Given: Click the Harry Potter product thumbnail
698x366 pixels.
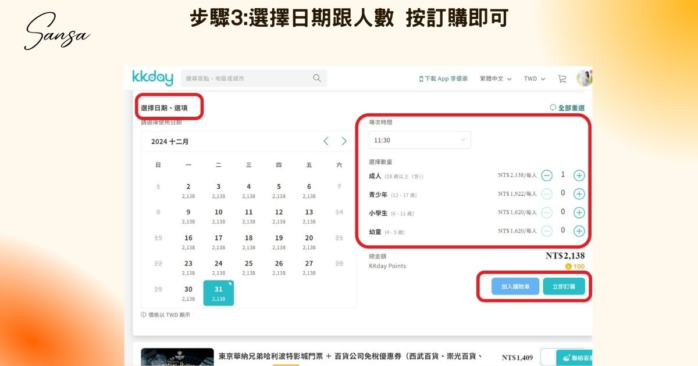Looking at the screenshot, I should 177,357.
